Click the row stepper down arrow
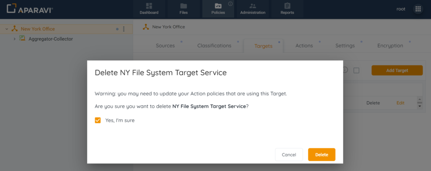Image resolution: width=431 pixels, height=171 pixels. 419,106
